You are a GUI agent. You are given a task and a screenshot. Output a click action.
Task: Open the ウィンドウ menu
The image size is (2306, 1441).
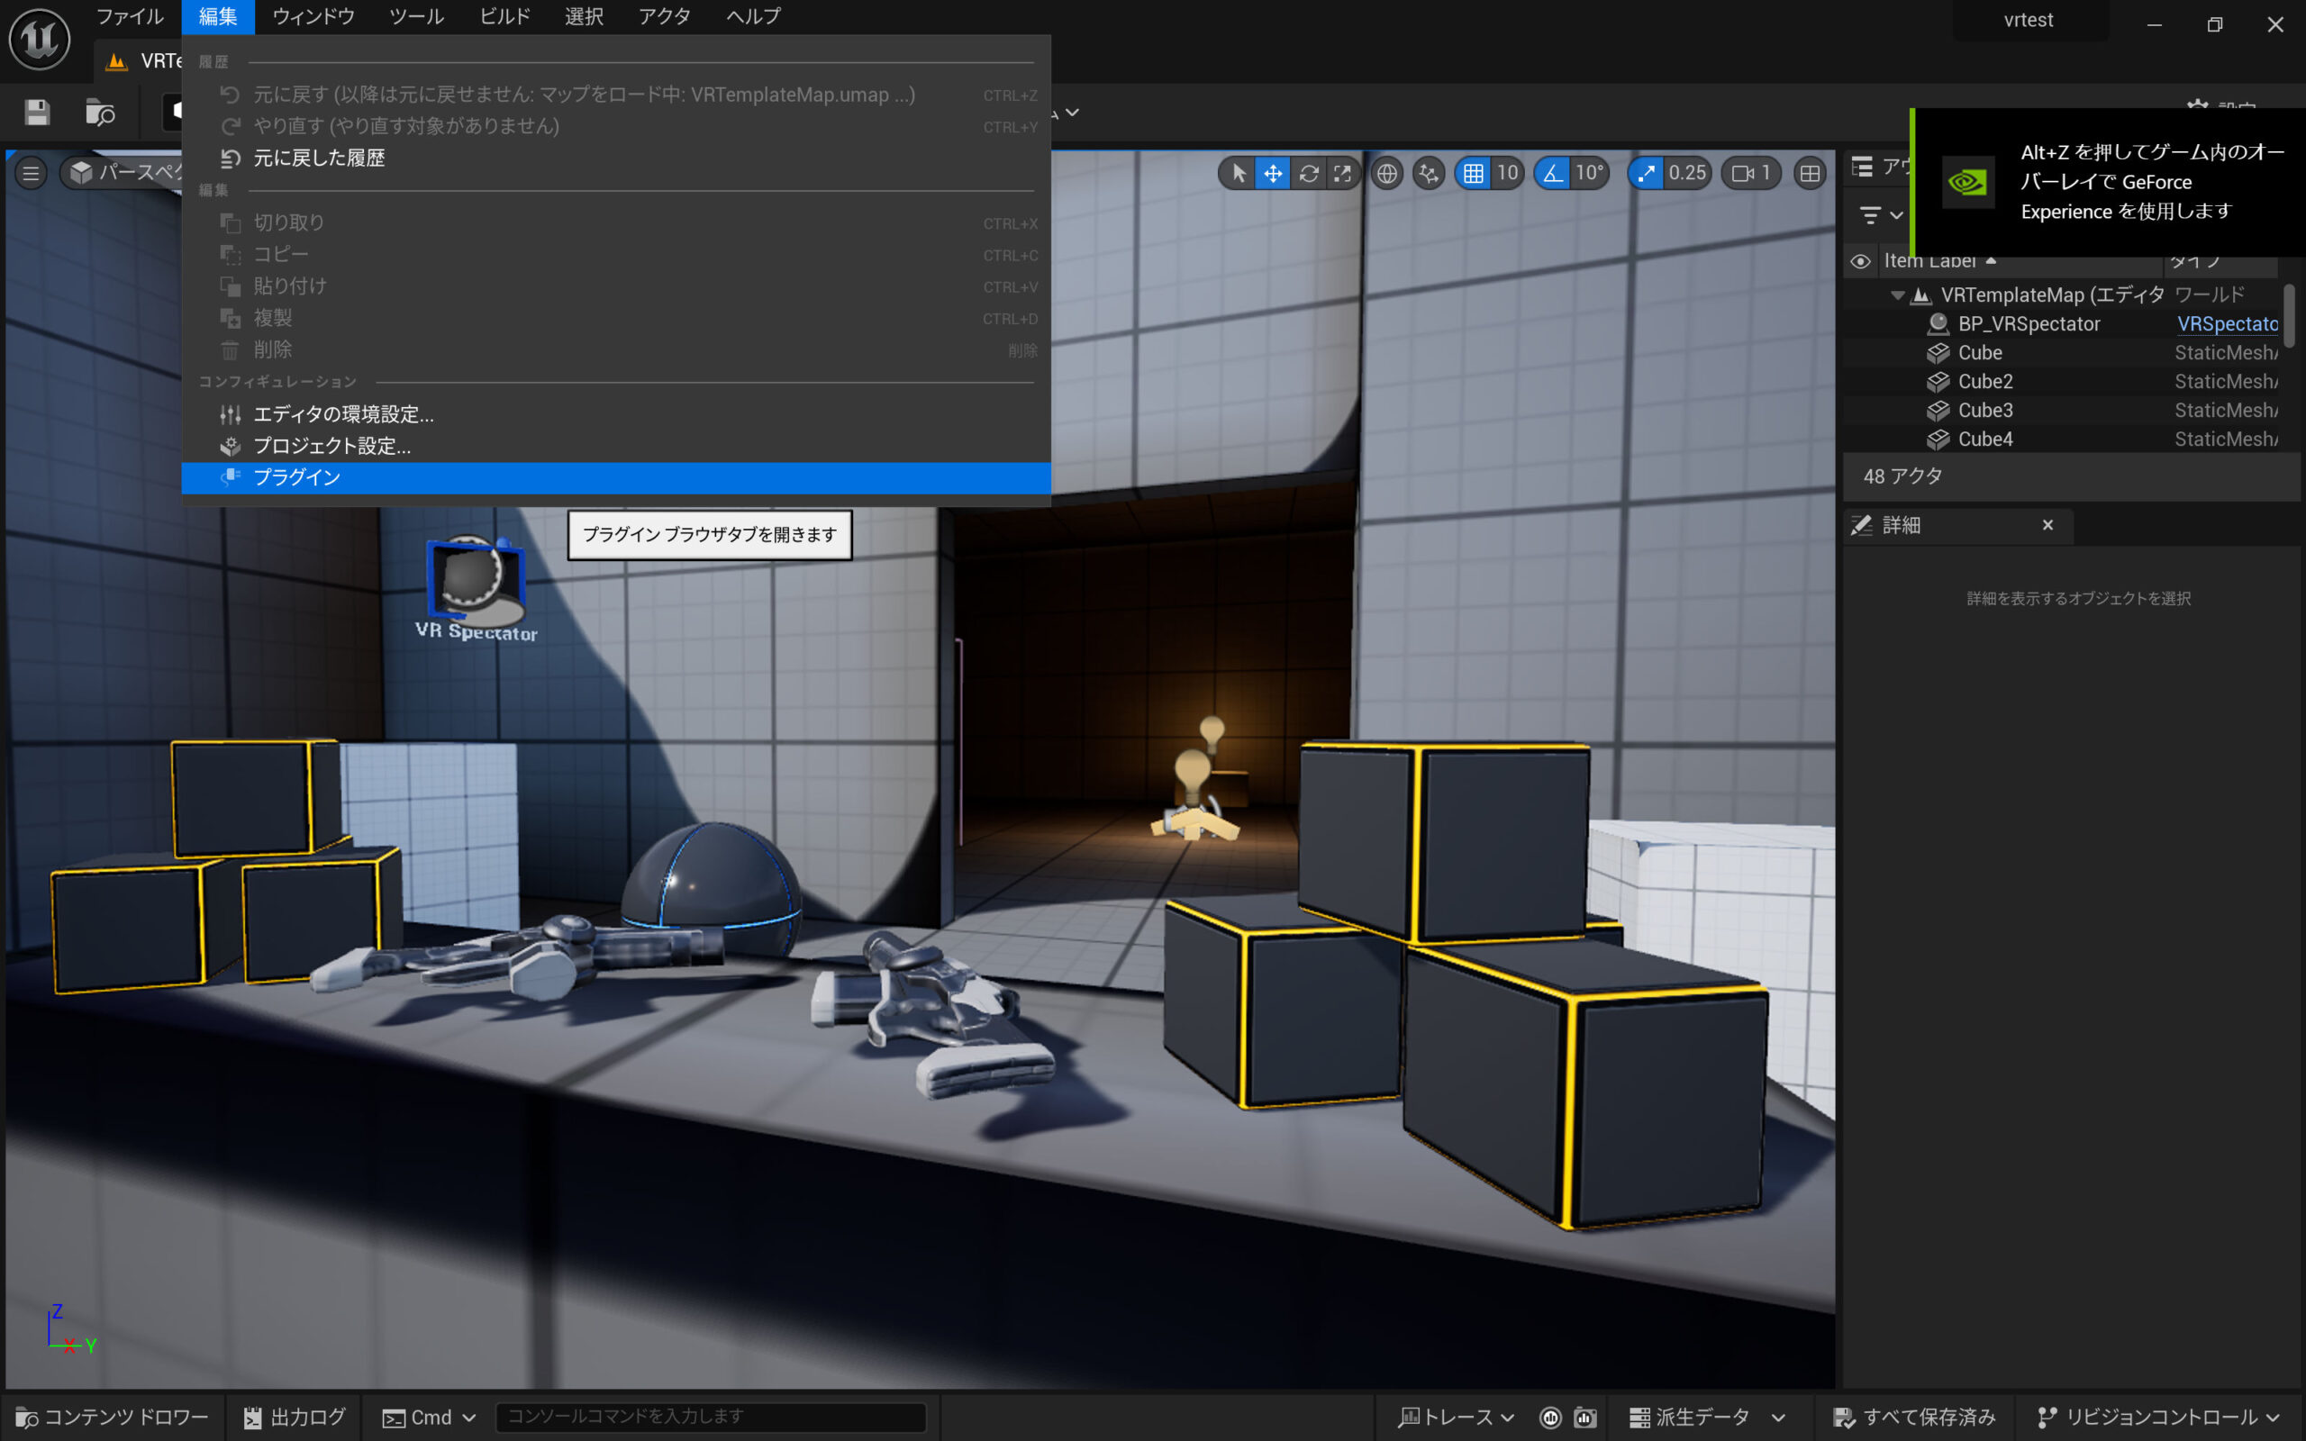click(313, 16)
